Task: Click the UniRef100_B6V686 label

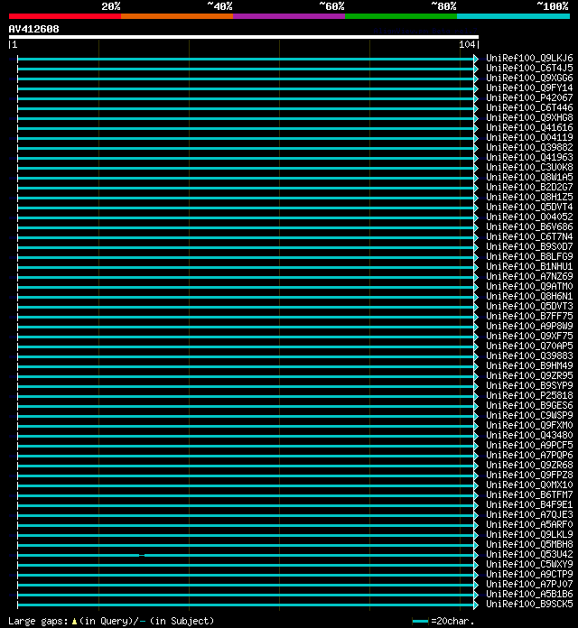Action: coord(529,227)
